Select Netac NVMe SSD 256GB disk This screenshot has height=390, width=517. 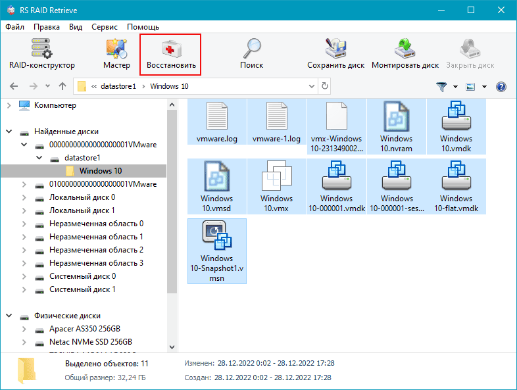91,342
